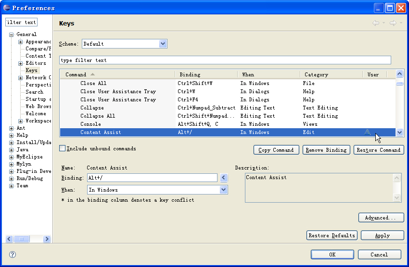
Task: Expand the Plug-in Development node
Action: pyautogui.click(x=11, y=171)
